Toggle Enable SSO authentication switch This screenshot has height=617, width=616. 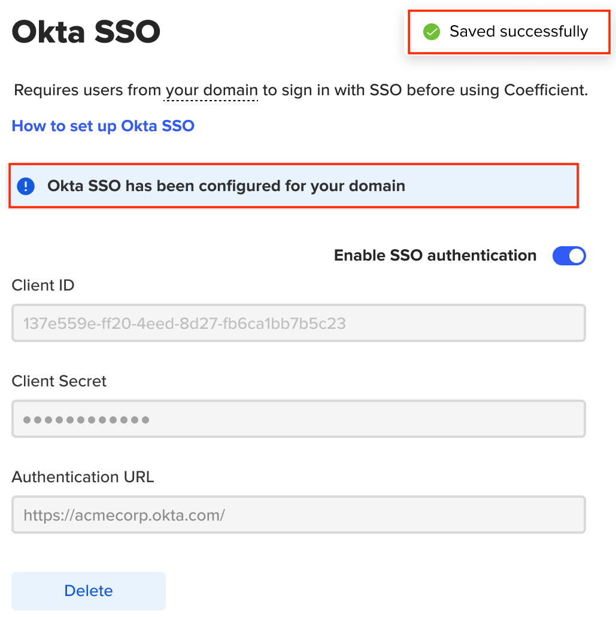click(x=569, y=256)
